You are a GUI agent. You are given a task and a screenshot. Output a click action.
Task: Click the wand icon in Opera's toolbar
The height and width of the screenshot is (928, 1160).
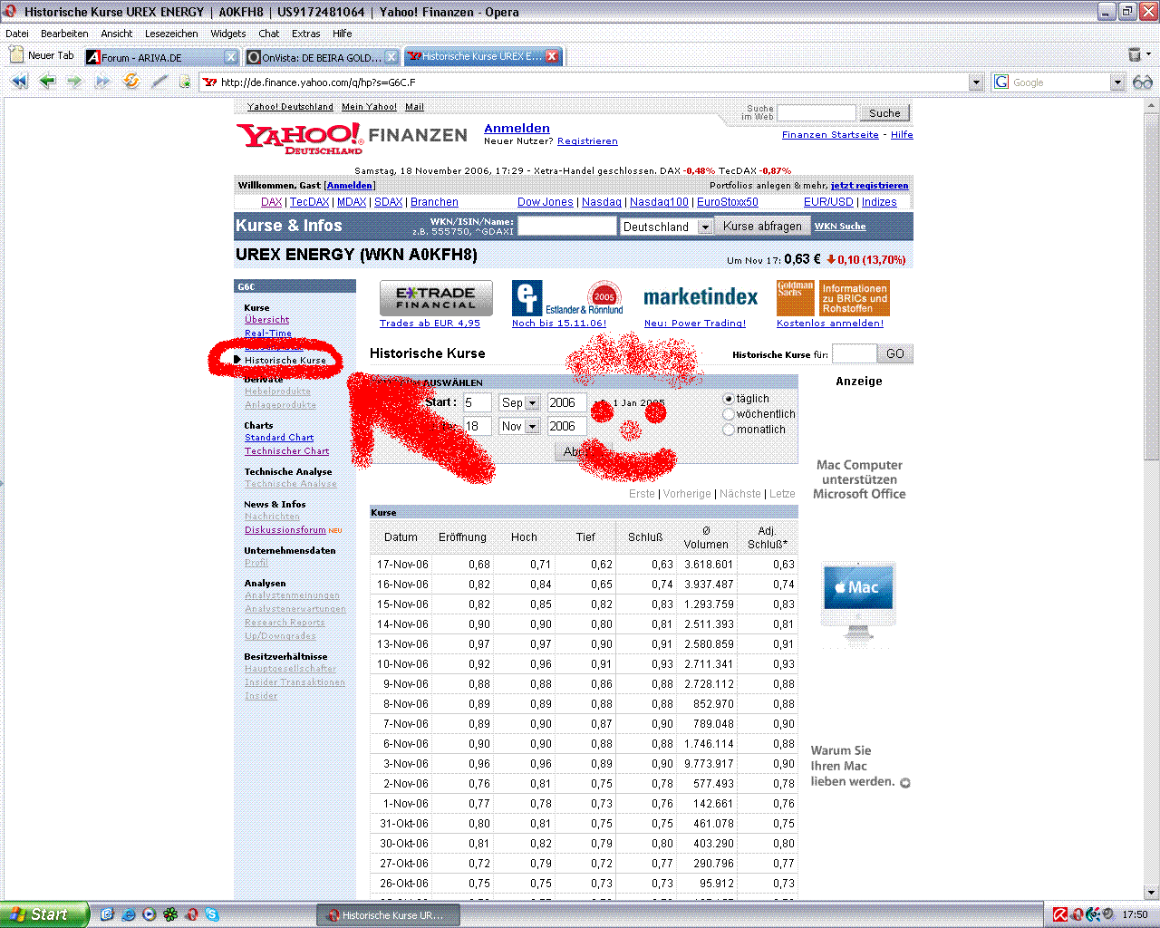pyautogui.click(x=159, y=82)
